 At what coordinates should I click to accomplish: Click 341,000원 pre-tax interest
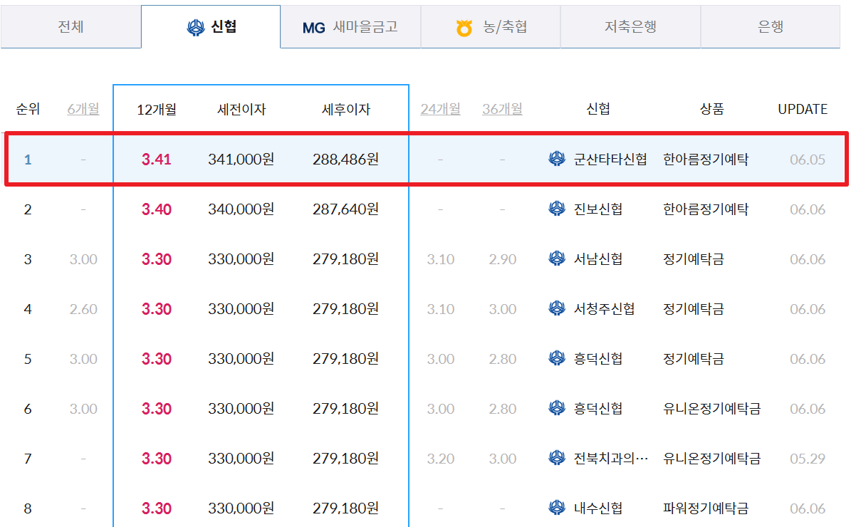point(241,159)
